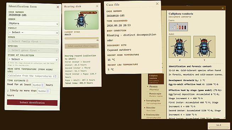The image size is (232, 130).
Task: Click the rearing progress bar
Action: (82, 38)
